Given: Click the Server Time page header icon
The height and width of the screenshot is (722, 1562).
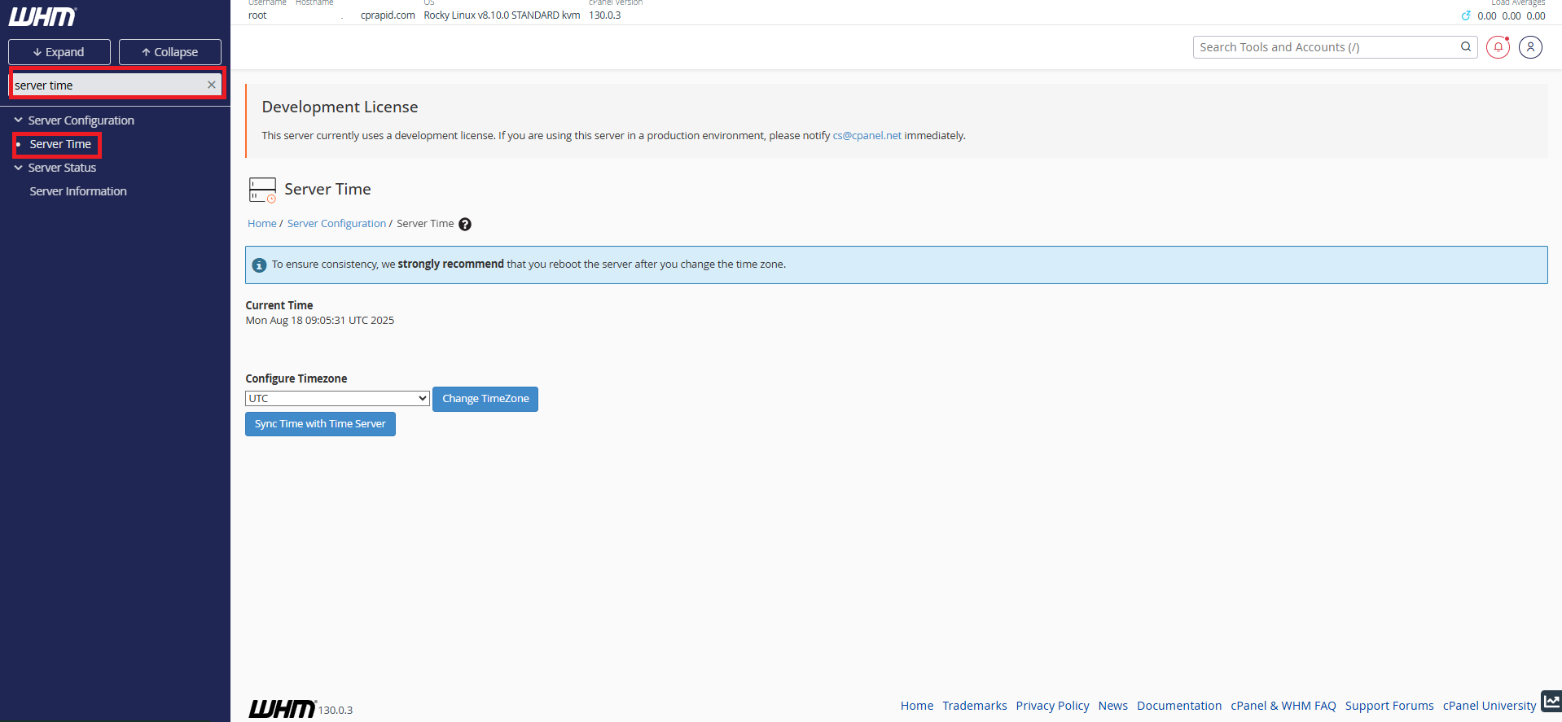Looking at the screenshot, I should pos(262,190).
